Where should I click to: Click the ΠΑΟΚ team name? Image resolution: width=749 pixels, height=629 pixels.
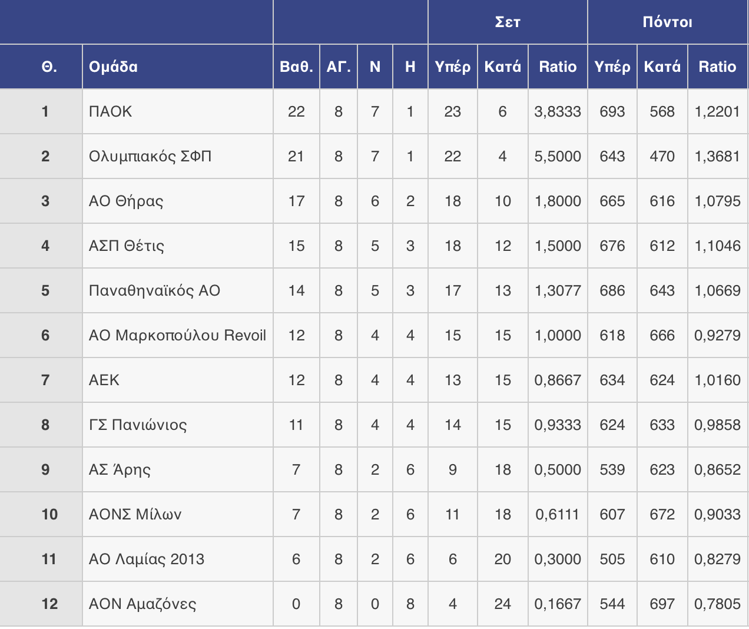pyautogui.click(x=111, y=111)
